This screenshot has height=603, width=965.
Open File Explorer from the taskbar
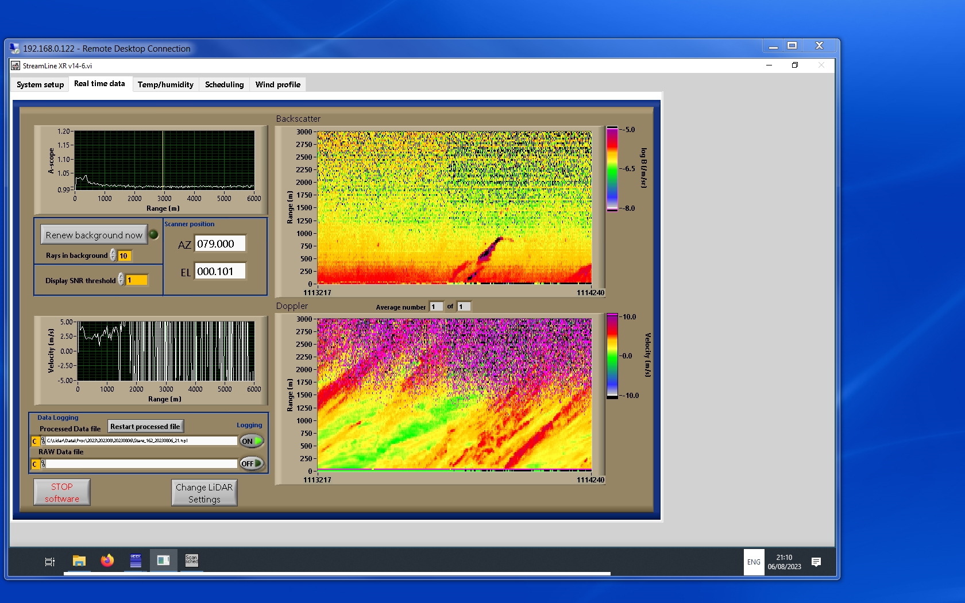79,561
